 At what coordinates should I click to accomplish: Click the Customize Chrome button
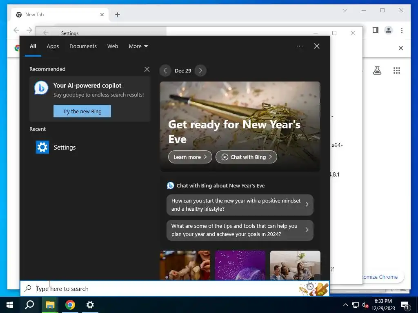pos(383,277)
